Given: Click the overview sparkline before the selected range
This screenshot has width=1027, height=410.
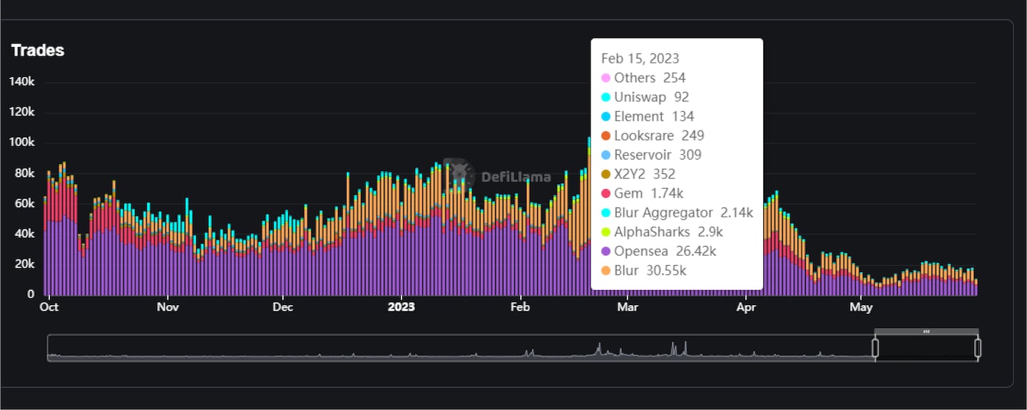Looking at the screenshot, I should click(461, 348).
